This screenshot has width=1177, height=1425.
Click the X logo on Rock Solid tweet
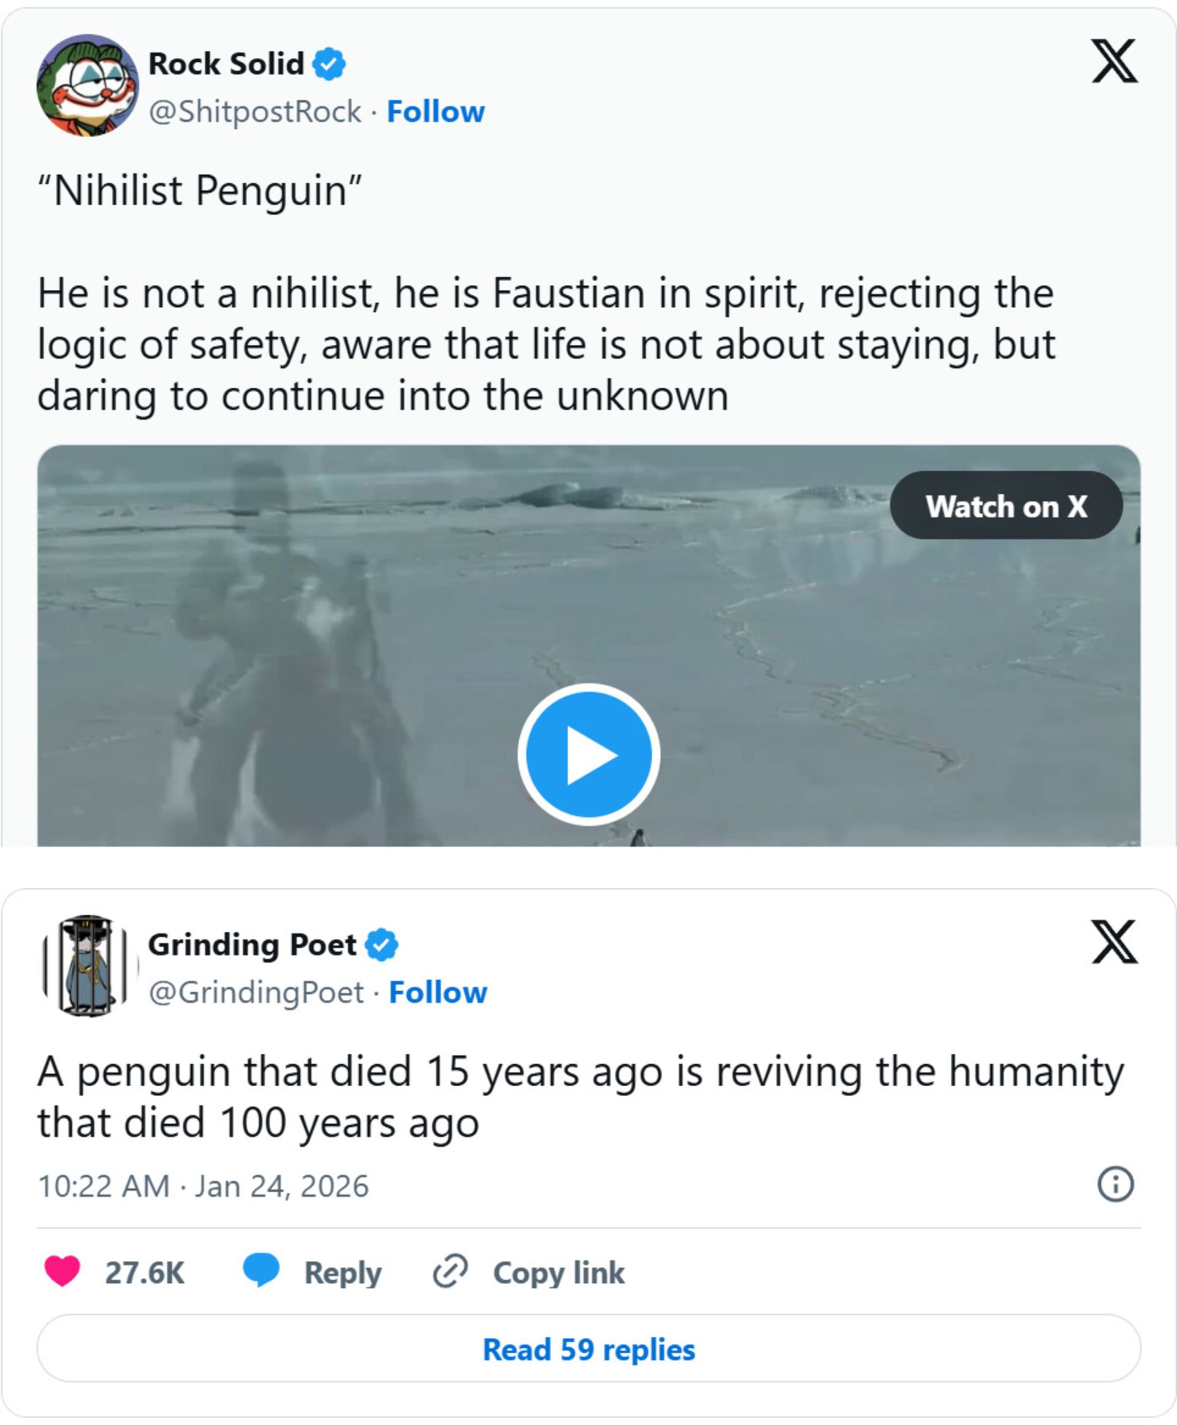tap(1114, 61)
